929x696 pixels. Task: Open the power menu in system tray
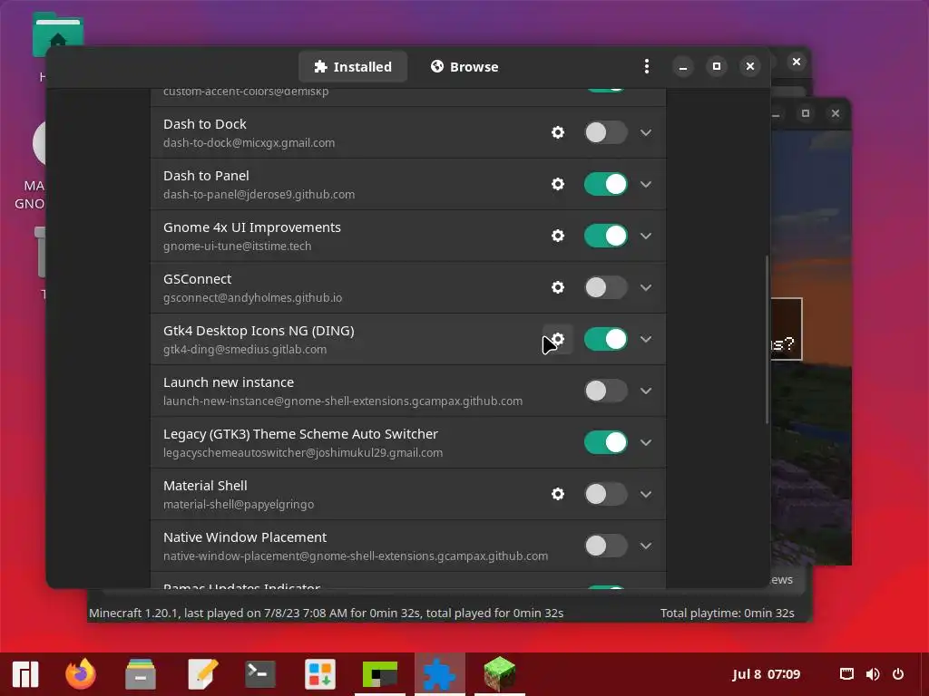pos(898,674)
